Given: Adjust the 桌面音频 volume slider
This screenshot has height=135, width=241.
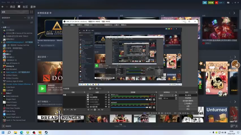Looking at the screenshot, I should (130, 107).
